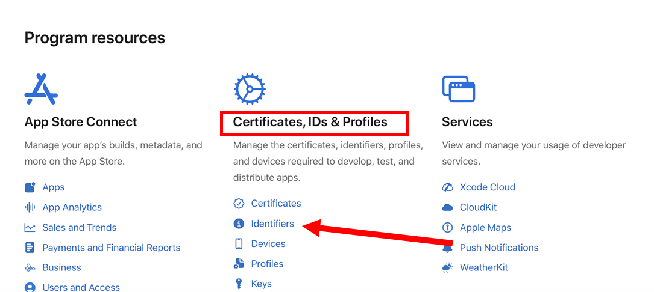The width and height of the screenshot is (654, 292).
Task: Open the App Analytics link
Action: (x=72, y=207)
